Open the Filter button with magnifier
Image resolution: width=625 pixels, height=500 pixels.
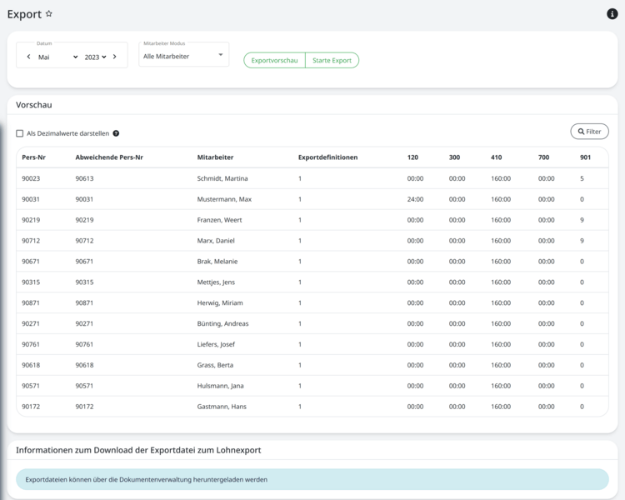589,132
